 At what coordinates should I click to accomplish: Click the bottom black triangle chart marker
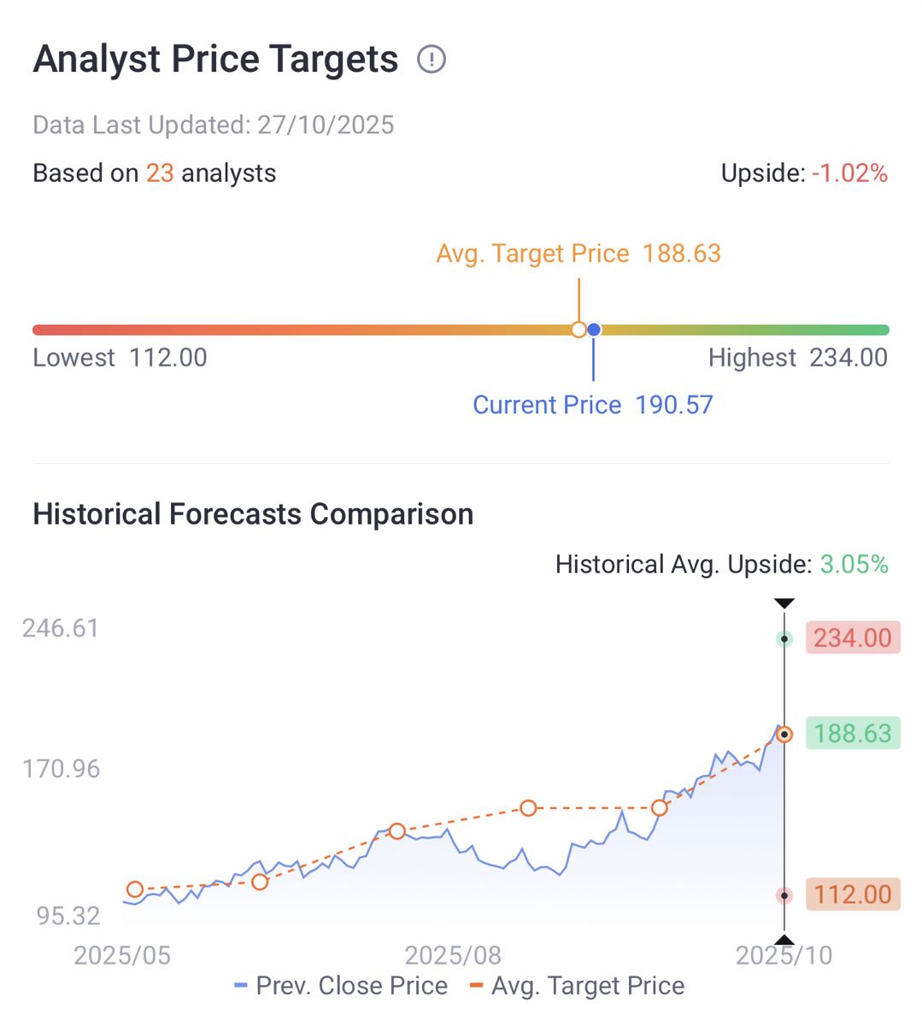pyautogui.click(x=784, y=941)
